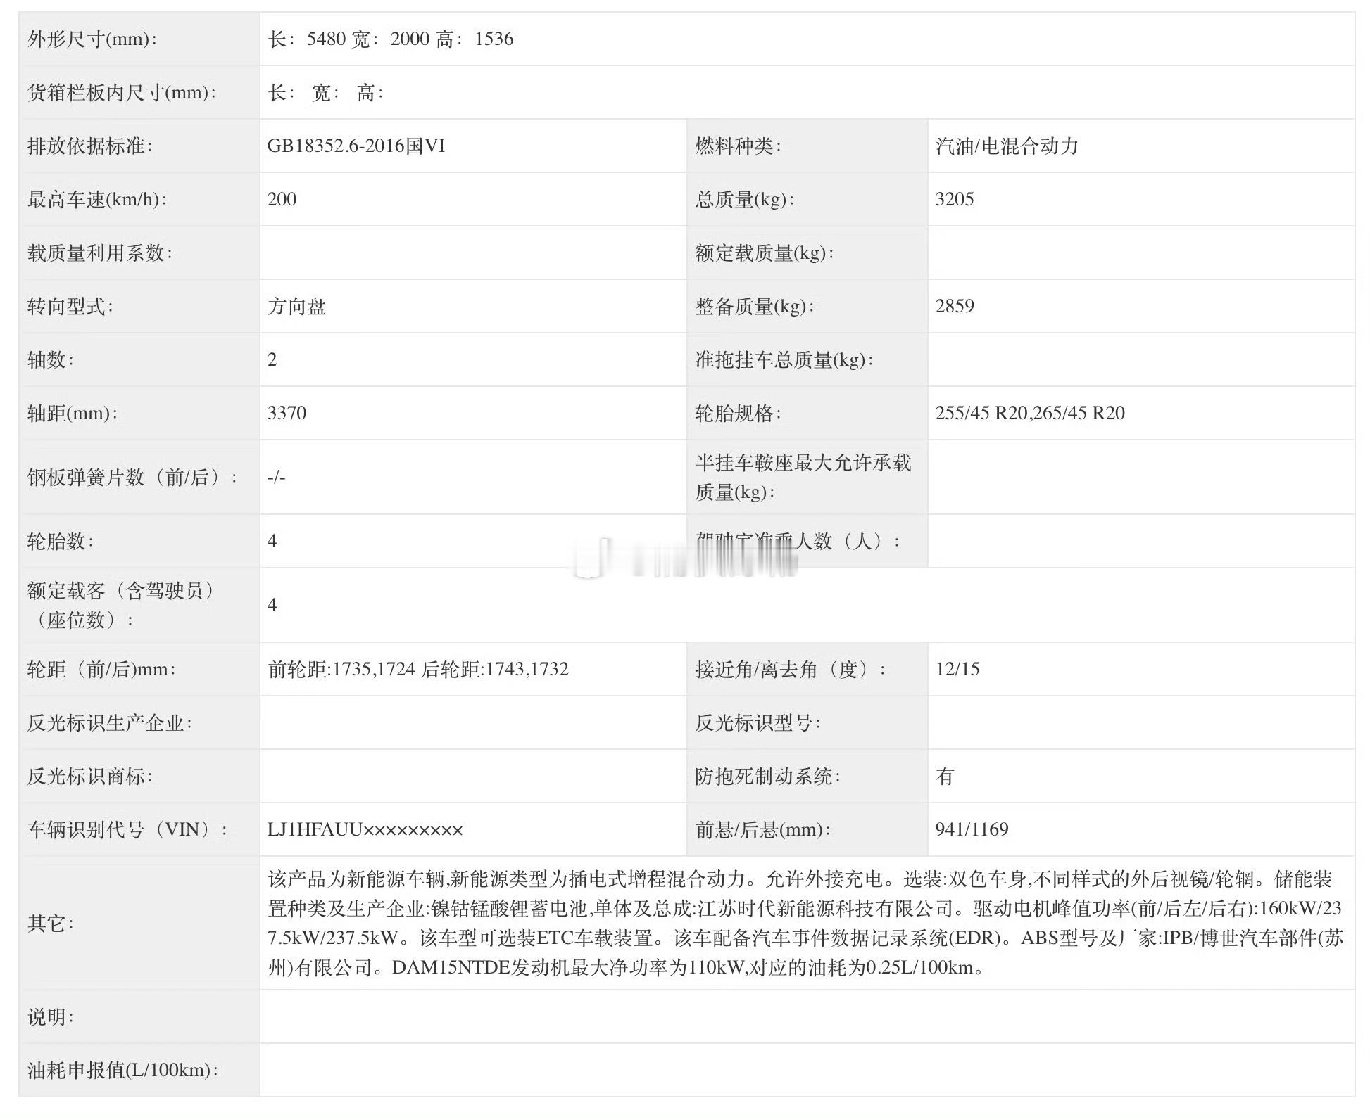Image resolution: width=1370 pixels, height=1117 pixels.
Task: Select the max speed value 200
Action: point(282,199)
